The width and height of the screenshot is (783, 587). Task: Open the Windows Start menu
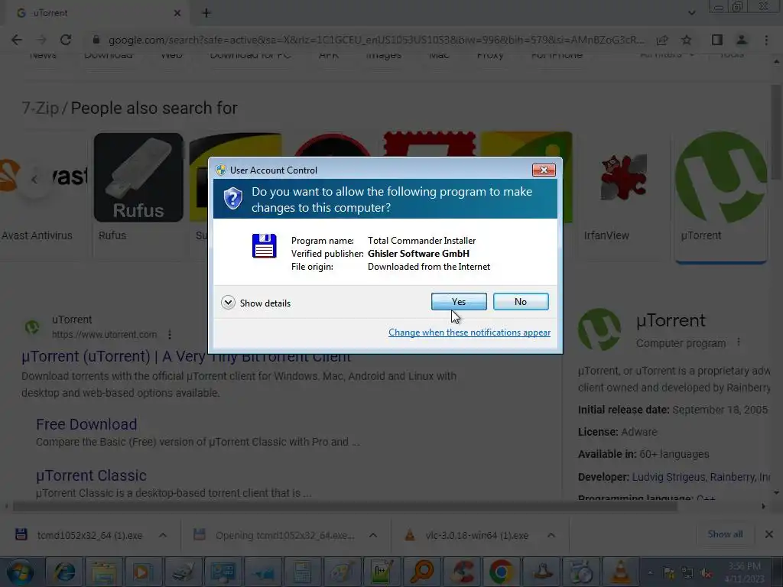pos(21,572)
